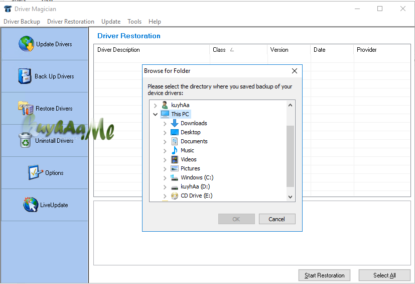
Task: Click the Driver Magician hat icon in title bar
Action: 8,9
